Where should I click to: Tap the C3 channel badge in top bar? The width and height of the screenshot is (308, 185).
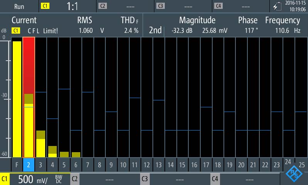click(160, 6)
